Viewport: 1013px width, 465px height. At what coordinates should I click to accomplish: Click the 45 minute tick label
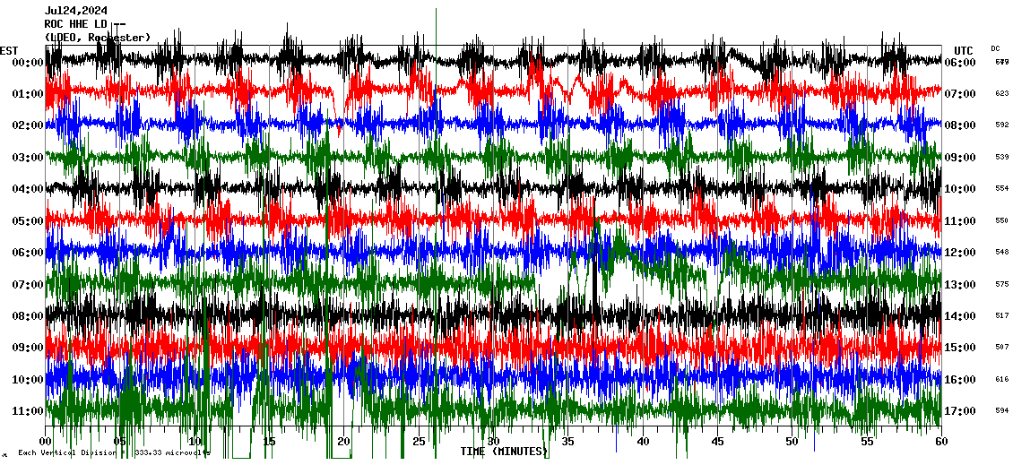coord(717,442)
